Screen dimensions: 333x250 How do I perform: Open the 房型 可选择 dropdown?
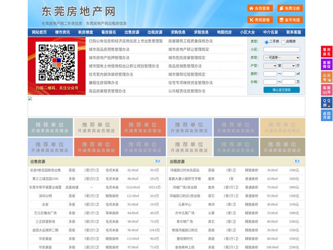point(282,57)
